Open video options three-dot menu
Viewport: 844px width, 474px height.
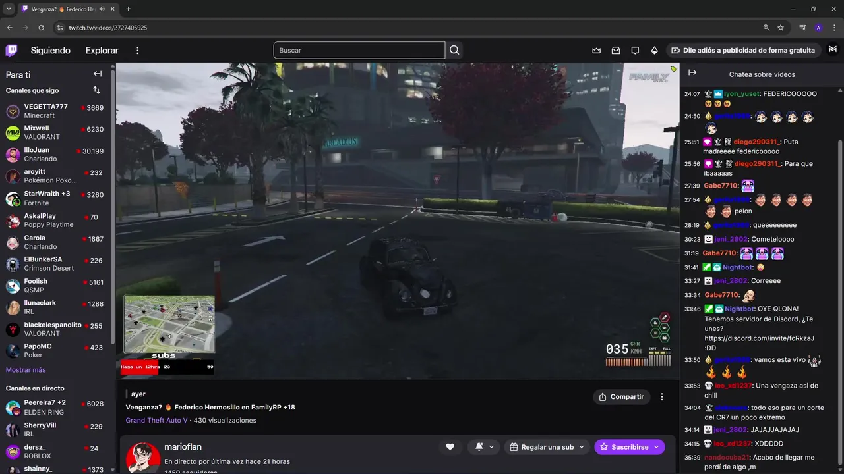[x=662, y=397]
